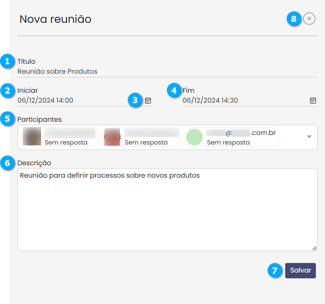
Task: Click the numbered badge 7 beside Salvar
Action: [274, 270]
